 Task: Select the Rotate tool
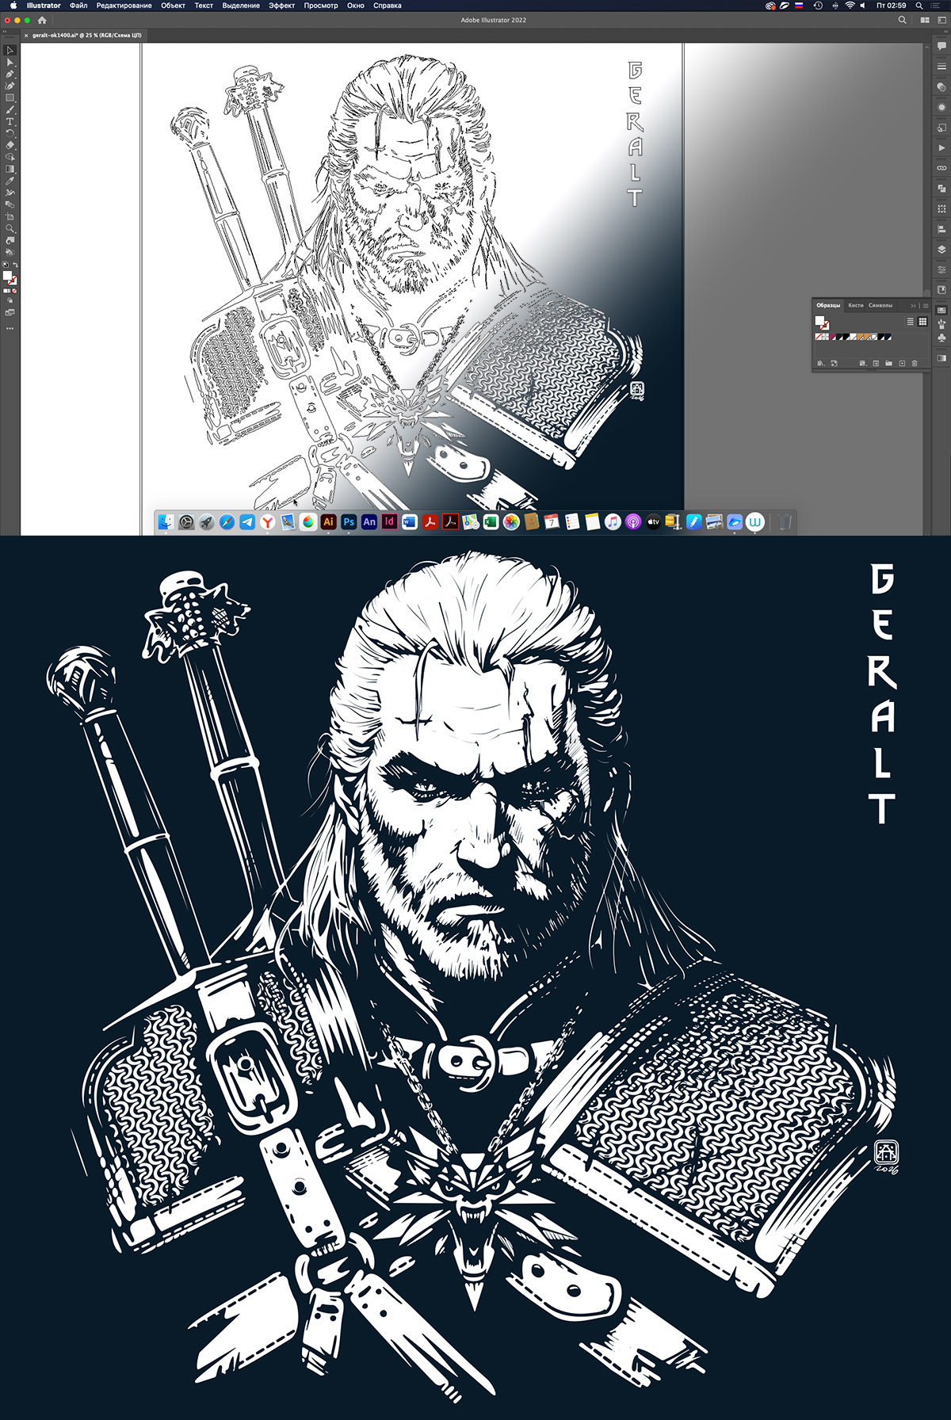click(10, 133)
